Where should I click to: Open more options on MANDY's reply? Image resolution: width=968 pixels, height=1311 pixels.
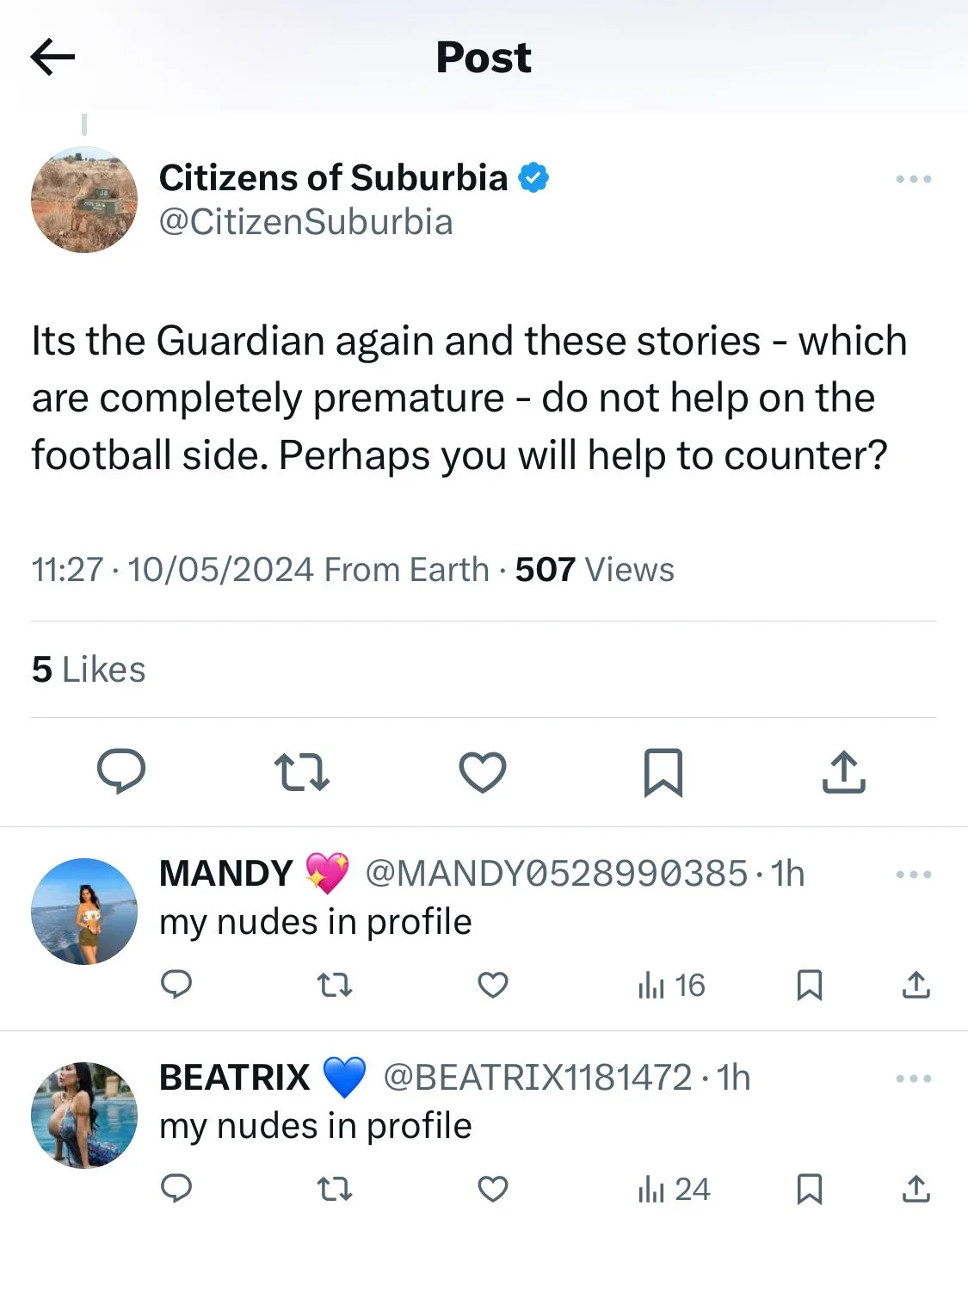[x=913, y=875]
